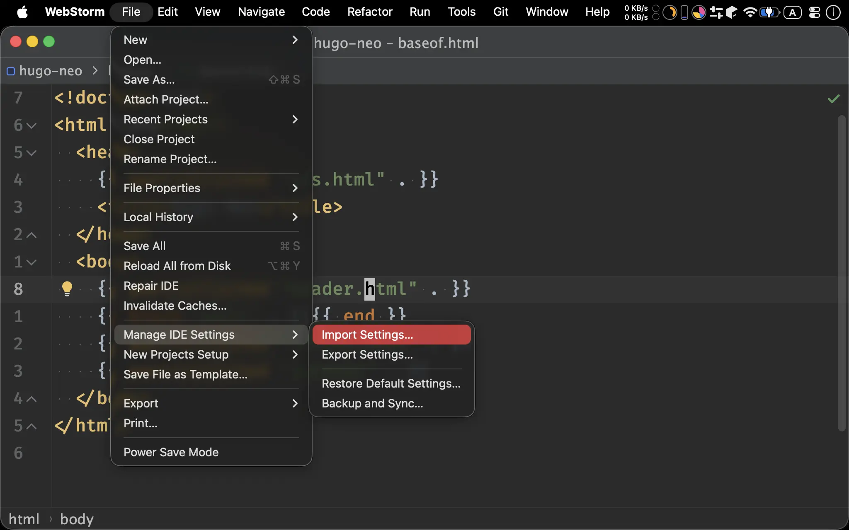Click network speed monitor in menu bar
Screen dimensions: 849x530
tap(636, 12)
